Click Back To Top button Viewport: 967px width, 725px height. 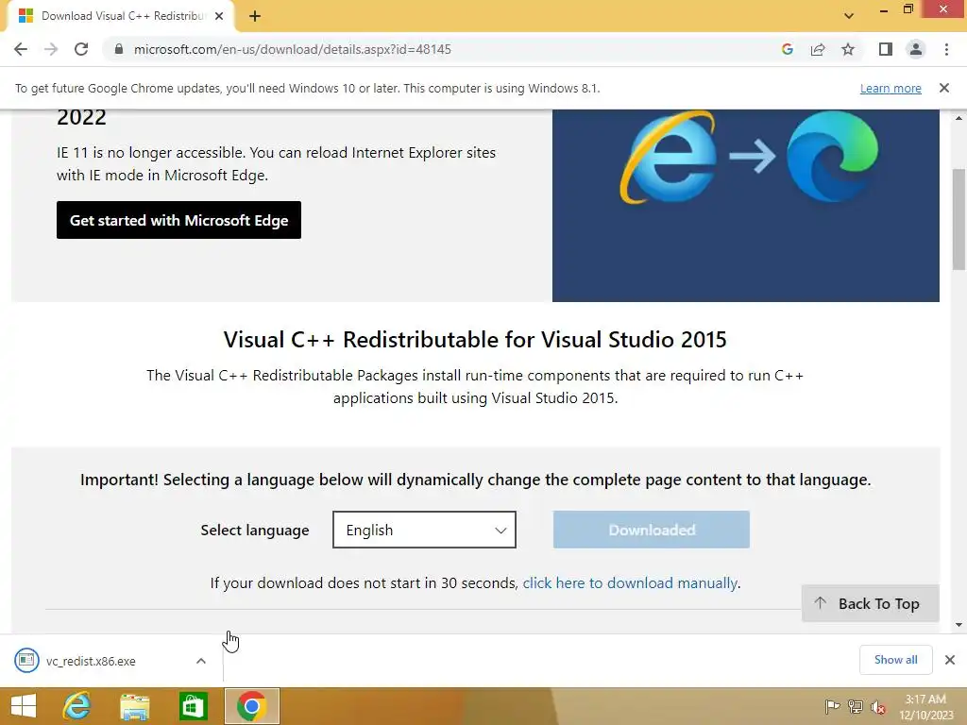click(870, 603)
